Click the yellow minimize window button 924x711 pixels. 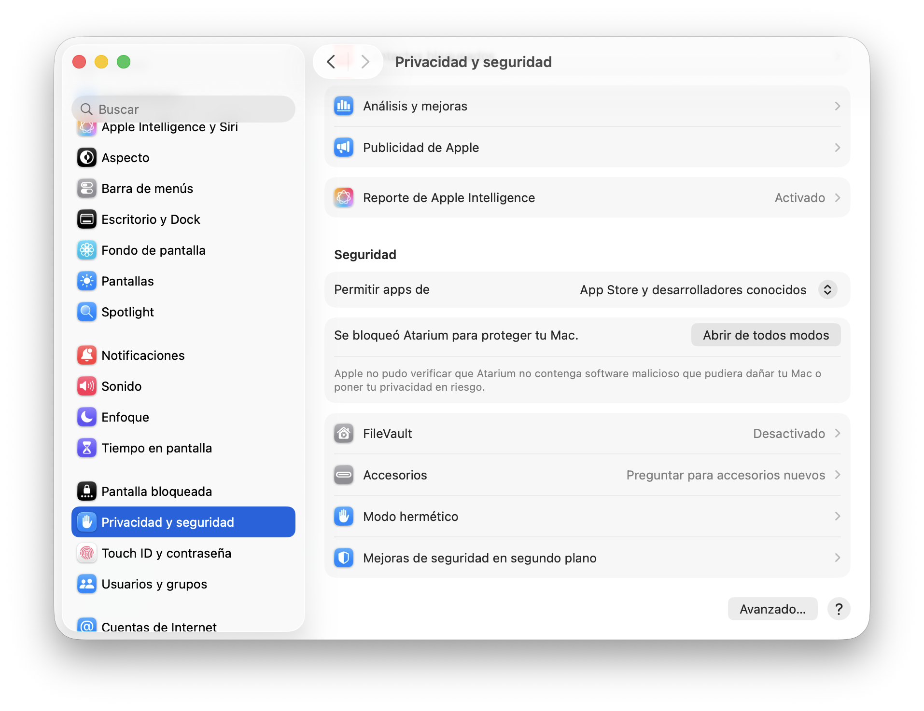coord(101,62)
